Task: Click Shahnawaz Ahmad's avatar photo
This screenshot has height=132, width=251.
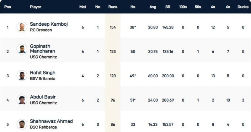Action: coord(22,124)
